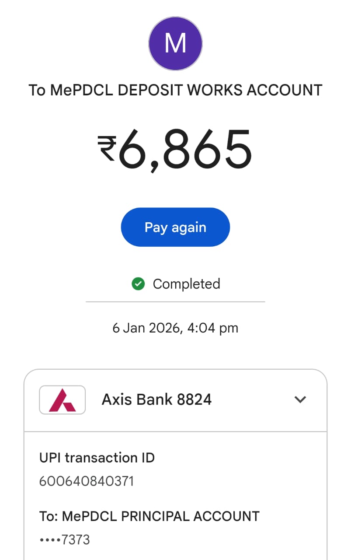Tap the blank space between Axis Bank 8824 and chevron

251,399
